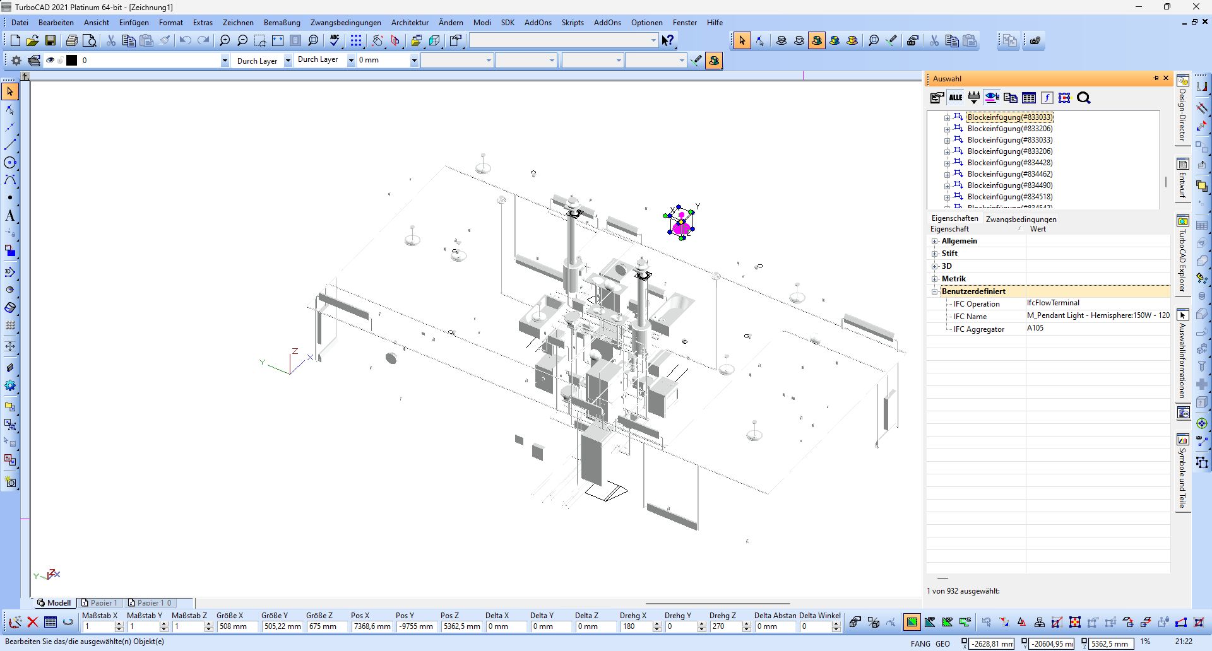Click the pin button of the Auswahl panel
Screen dimensions: 1212x651
tap(1156, 78)
